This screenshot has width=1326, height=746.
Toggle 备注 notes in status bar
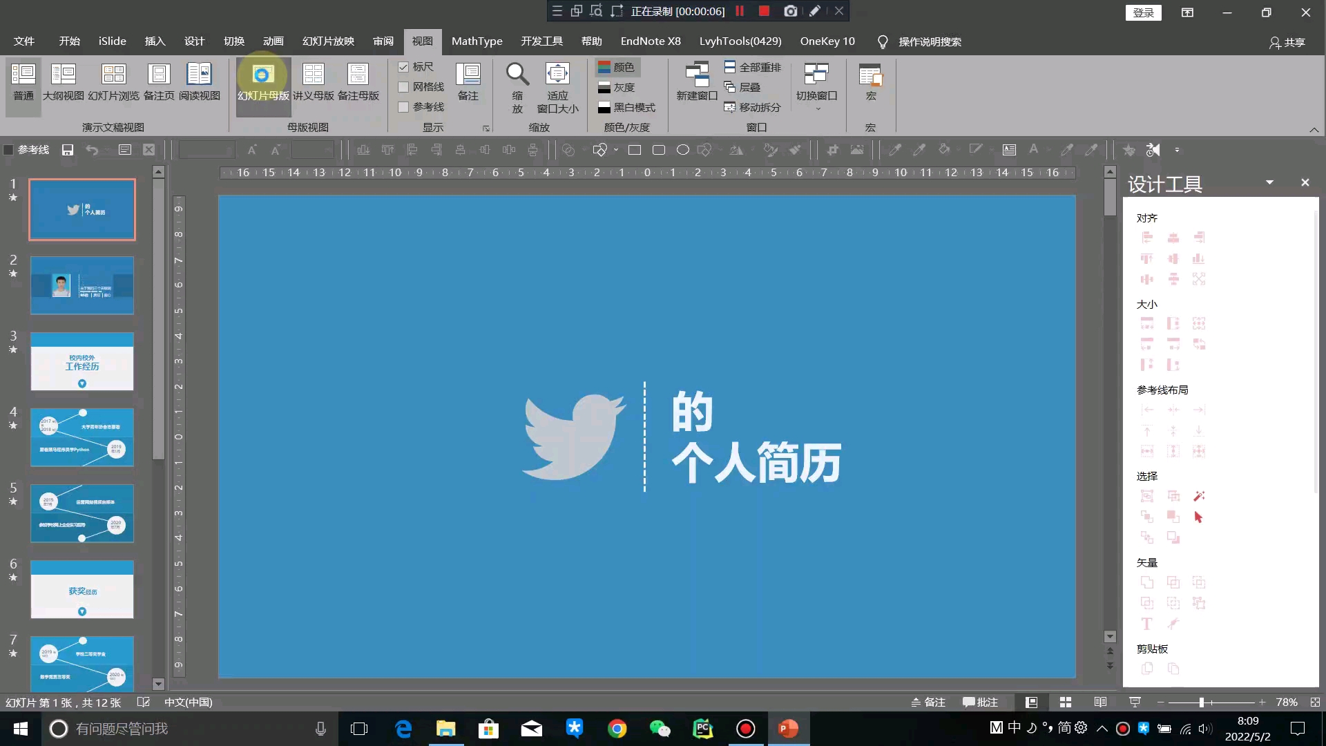click(928, 702)
